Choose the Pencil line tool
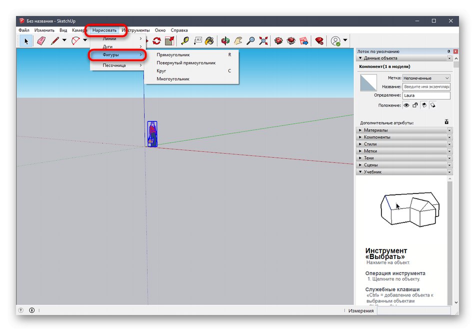Screen dimensions: 475x331 [x=55, y=41]
